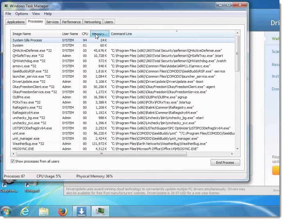Select GeekBuddyRSP.exe *32 process
The image size is (284, 221).
[x=123, y=71]
